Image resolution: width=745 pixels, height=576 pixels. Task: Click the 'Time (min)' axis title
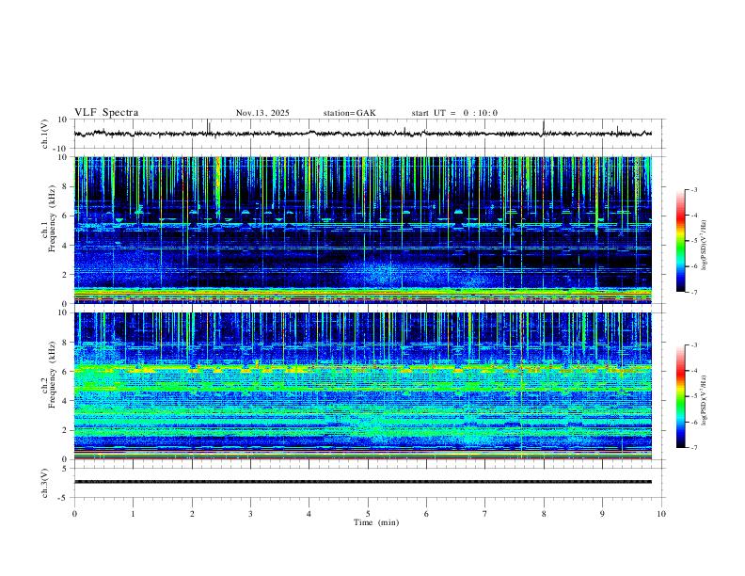[376, 522]
